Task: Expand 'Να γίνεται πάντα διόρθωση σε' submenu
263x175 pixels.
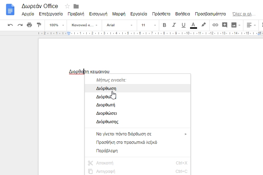Action: click(x=137, y=134)
